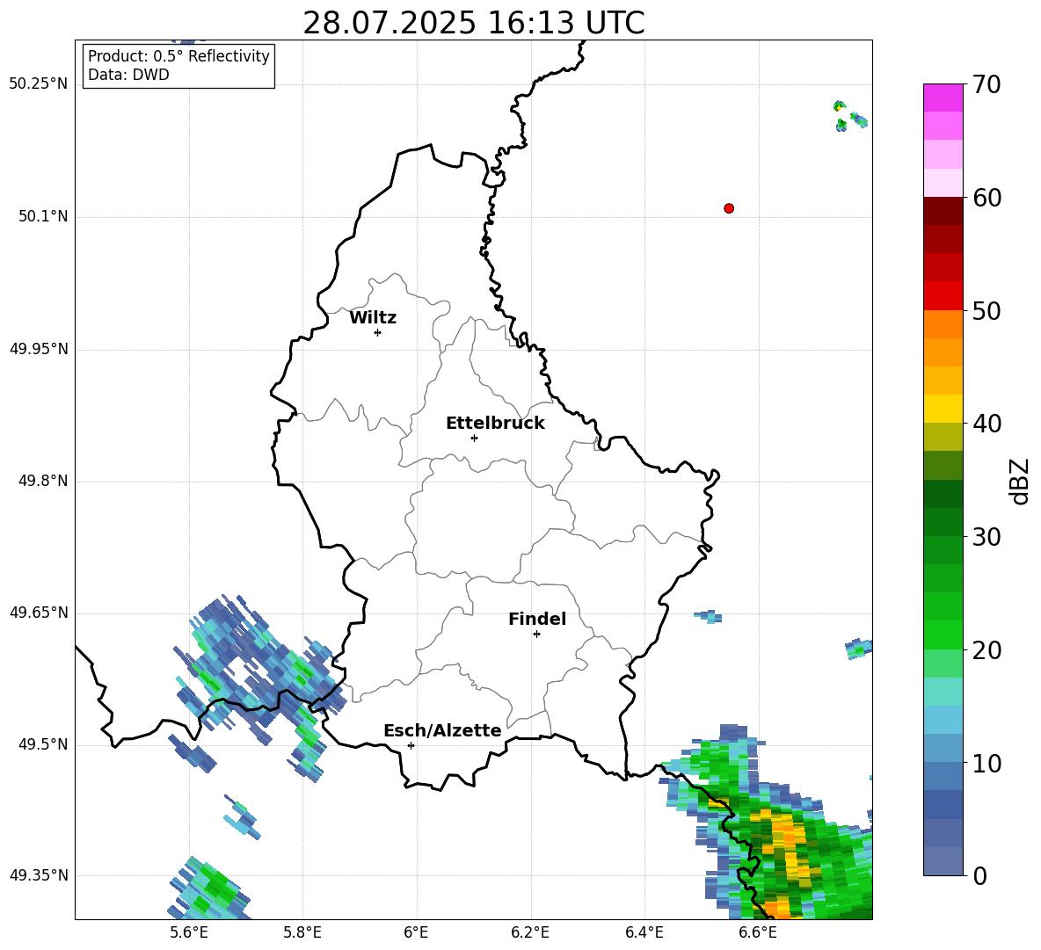1041x950 pixels.
Task: Click the 5.6°E longitude label
Action: click(x=189, y=932)
